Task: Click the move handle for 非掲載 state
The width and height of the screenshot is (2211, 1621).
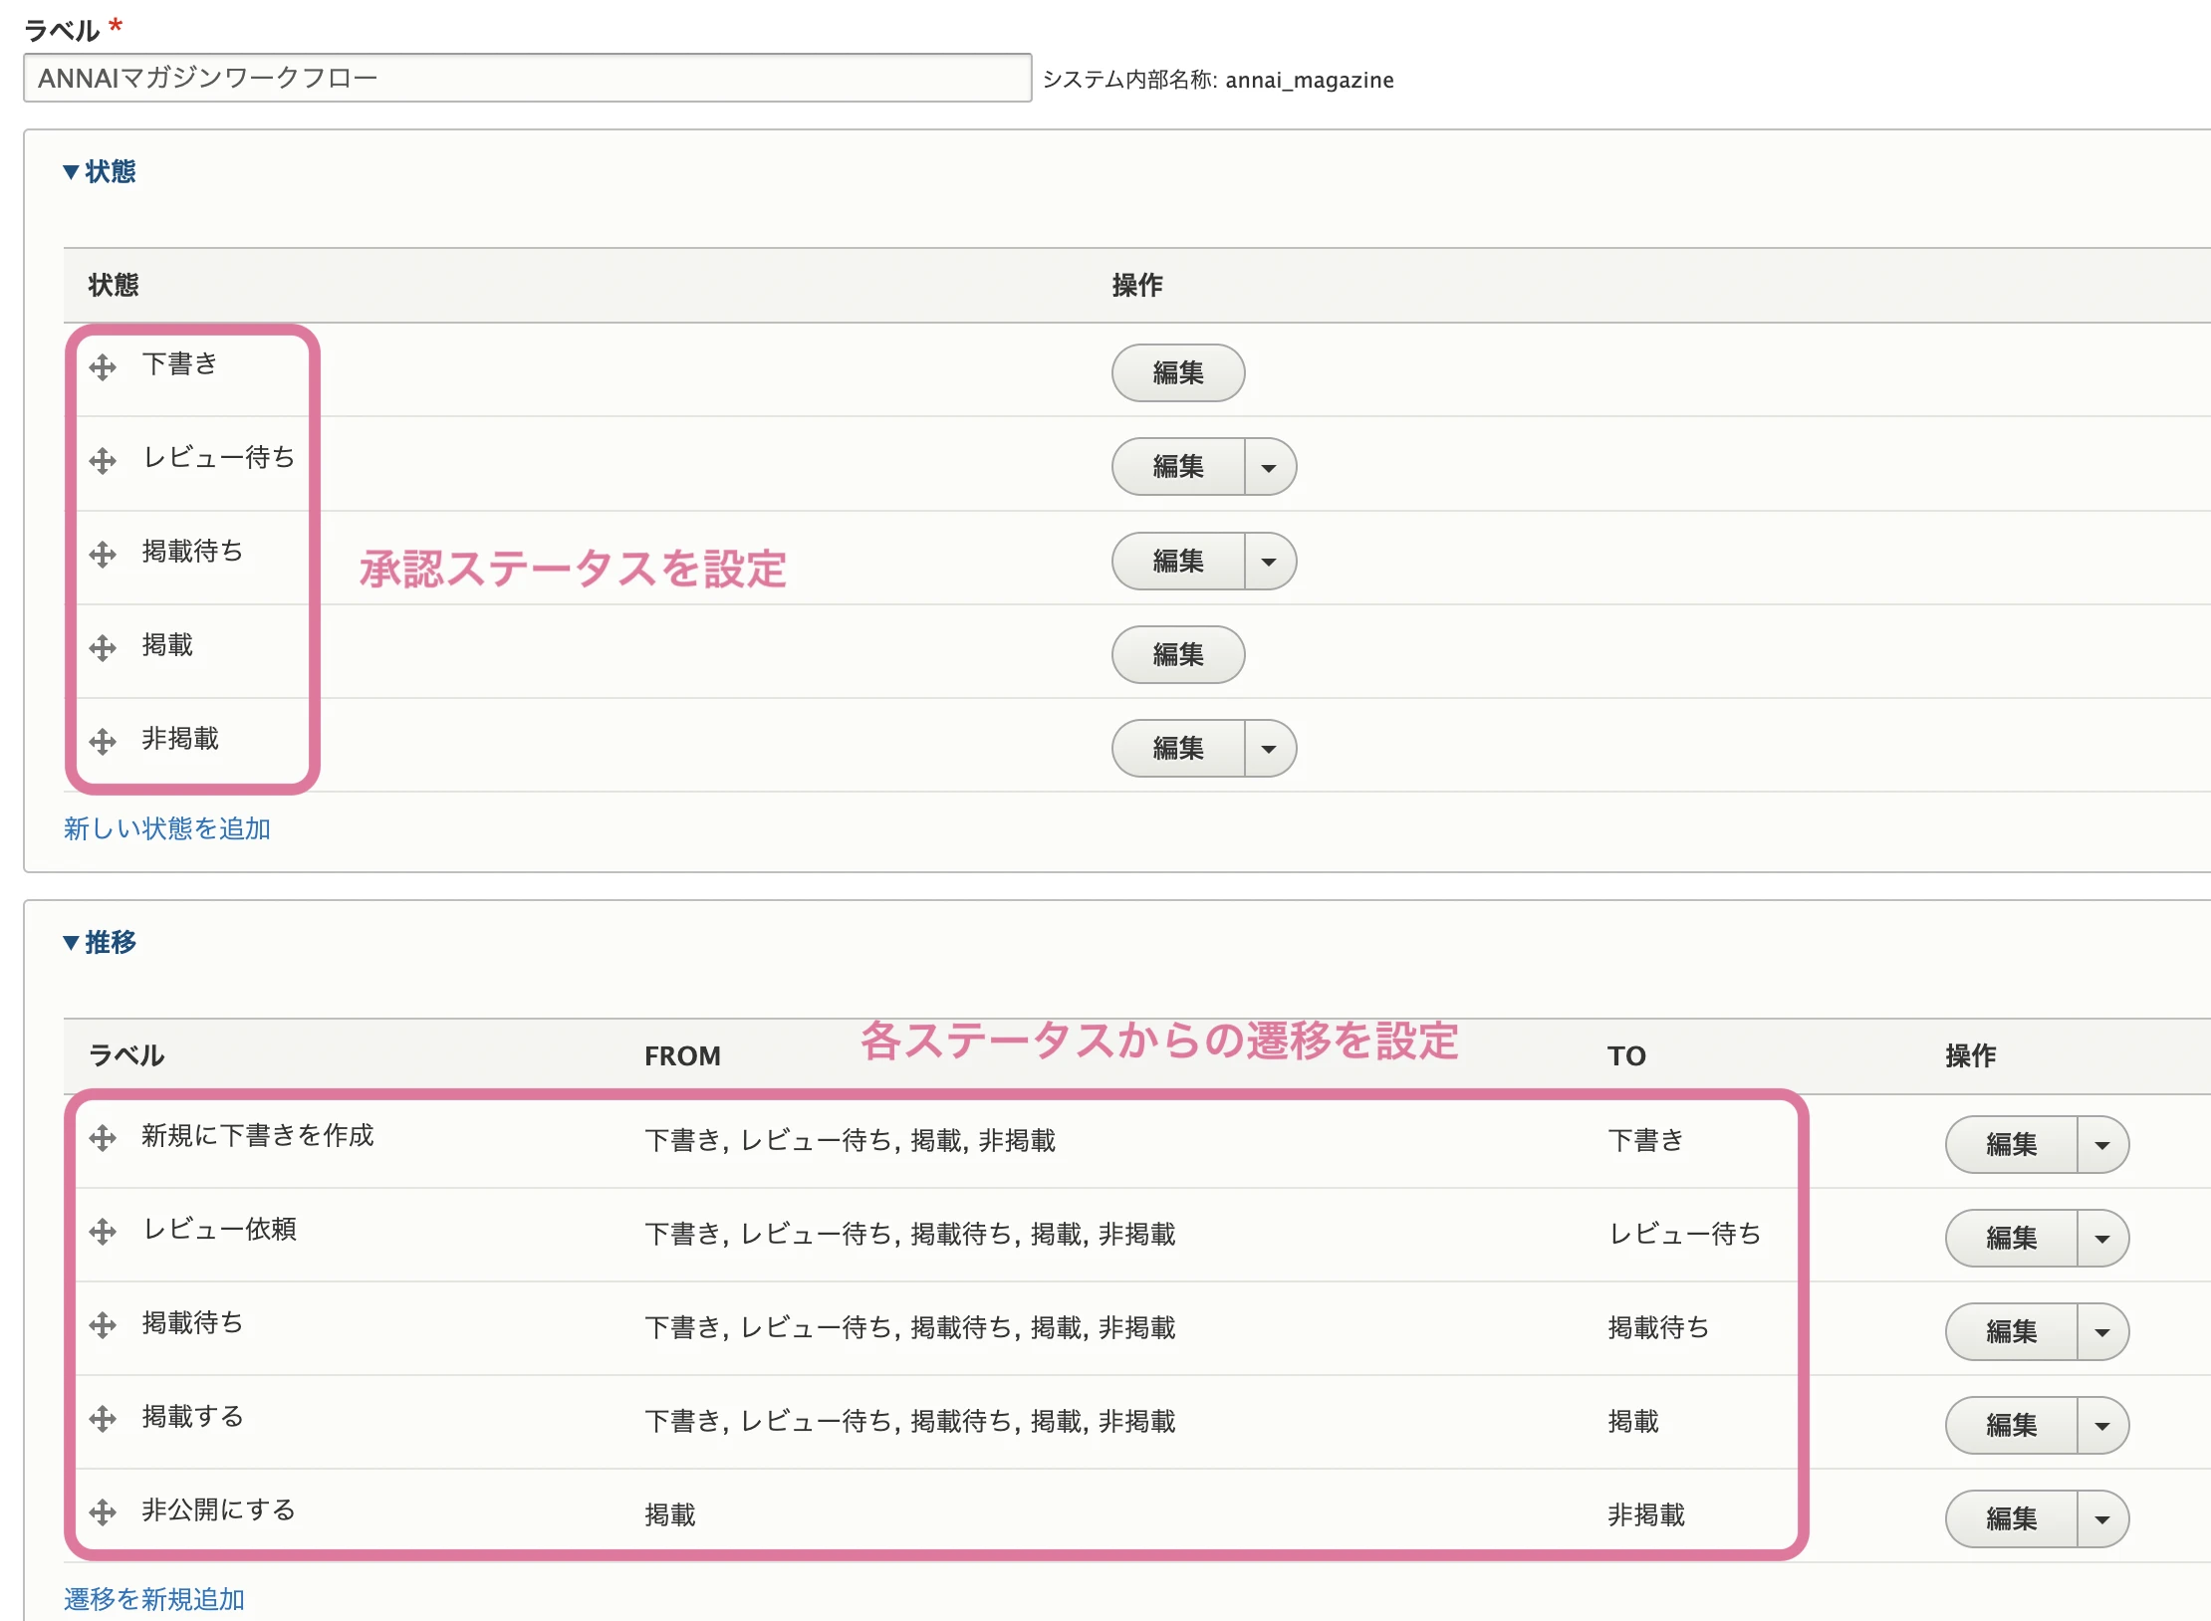Action: coord(104,741)
